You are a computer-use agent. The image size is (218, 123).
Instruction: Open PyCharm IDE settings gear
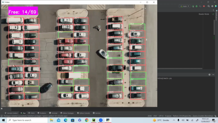tap(212, 6)
